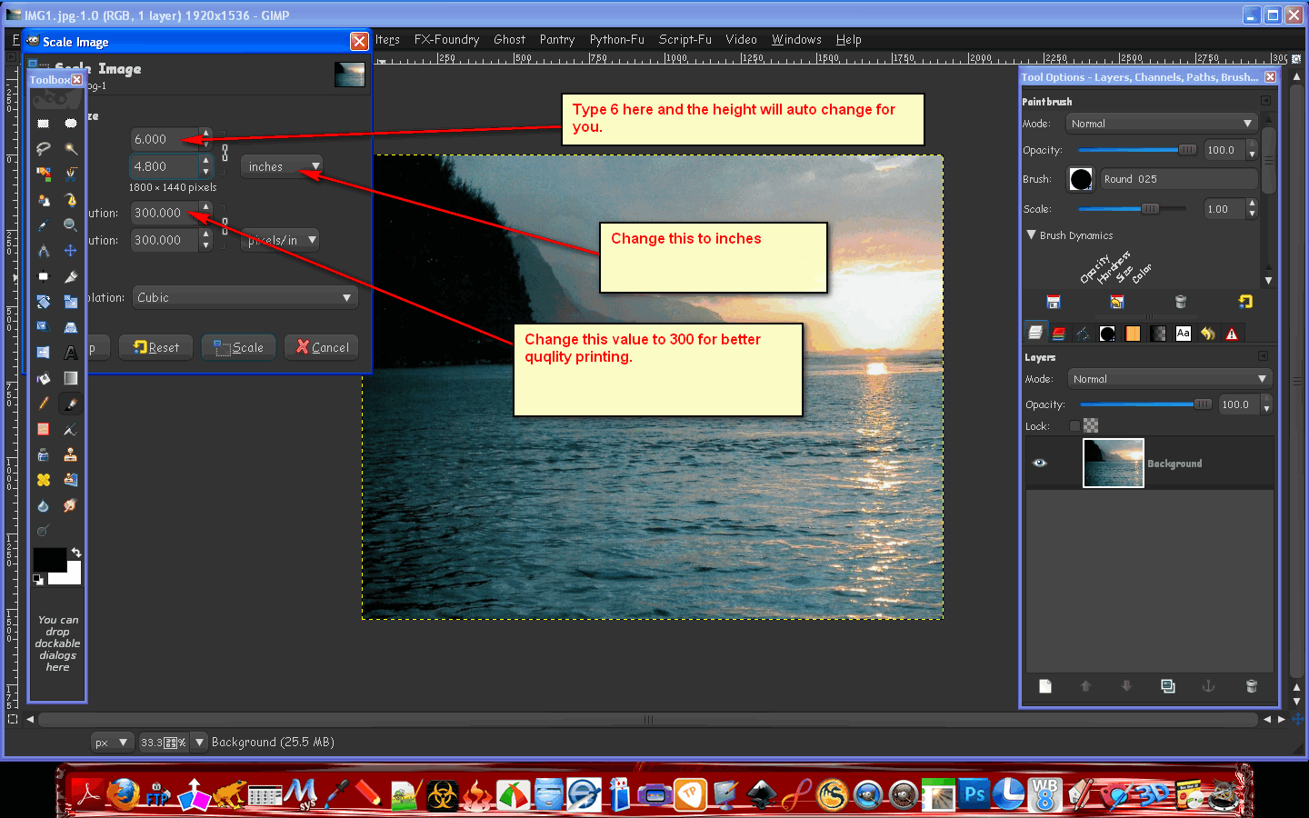The image size is (1309, 818).
Task: Select the Crop knife tool
Action: [70, 276]
